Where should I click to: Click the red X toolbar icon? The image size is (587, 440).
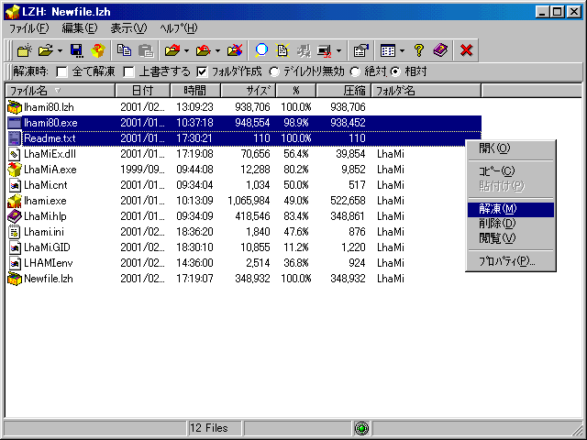[467, 50]
